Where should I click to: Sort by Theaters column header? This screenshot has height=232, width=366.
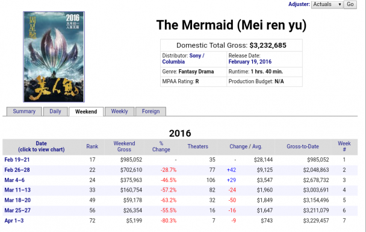197,146
